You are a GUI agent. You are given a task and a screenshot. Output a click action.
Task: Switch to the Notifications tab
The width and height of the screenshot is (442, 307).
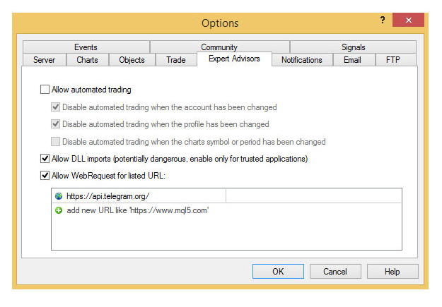[x=302, y=60]
